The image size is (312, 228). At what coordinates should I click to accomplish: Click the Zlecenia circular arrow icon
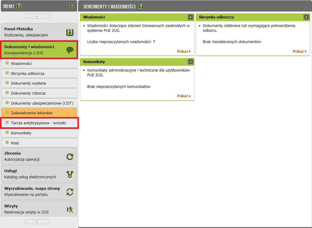70,157
